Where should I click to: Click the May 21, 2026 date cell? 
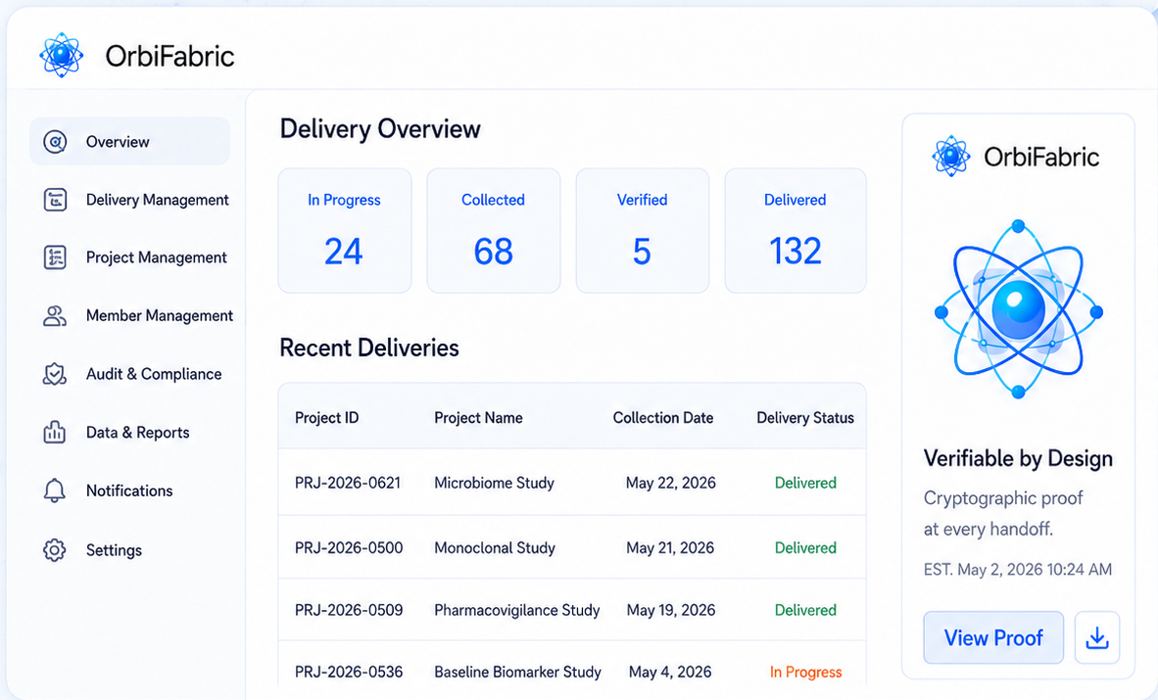click(x=670, y=548)
